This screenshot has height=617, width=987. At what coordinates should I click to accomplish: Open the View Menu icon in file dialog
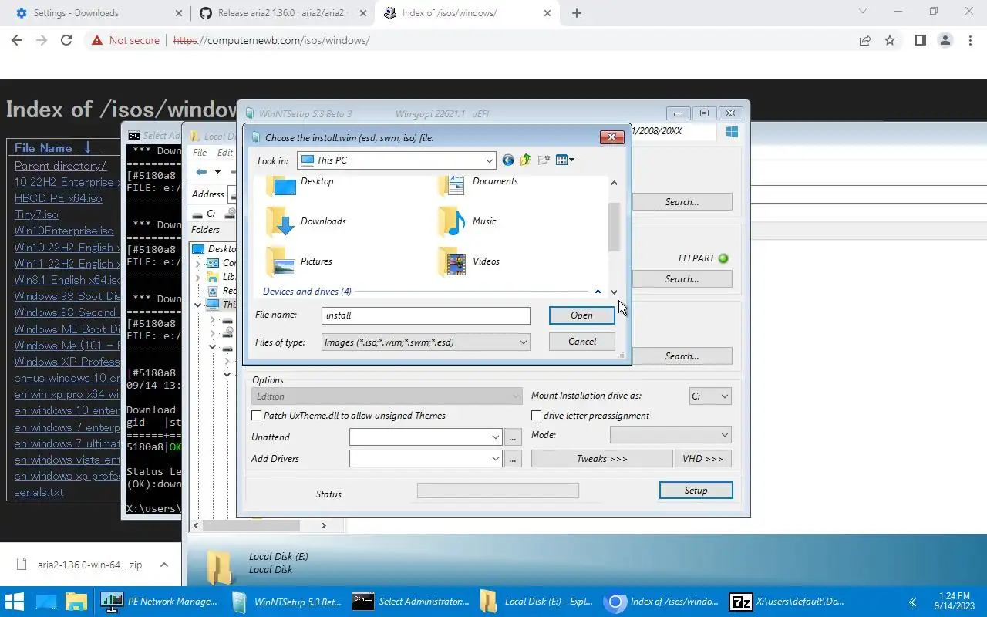pos(565,160)
